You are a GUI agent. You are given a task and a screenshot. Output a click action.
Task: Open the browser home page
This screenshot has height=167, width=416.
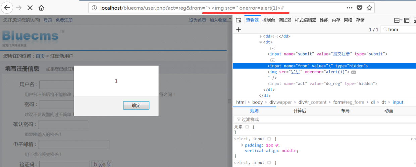[x=41, y=8]
